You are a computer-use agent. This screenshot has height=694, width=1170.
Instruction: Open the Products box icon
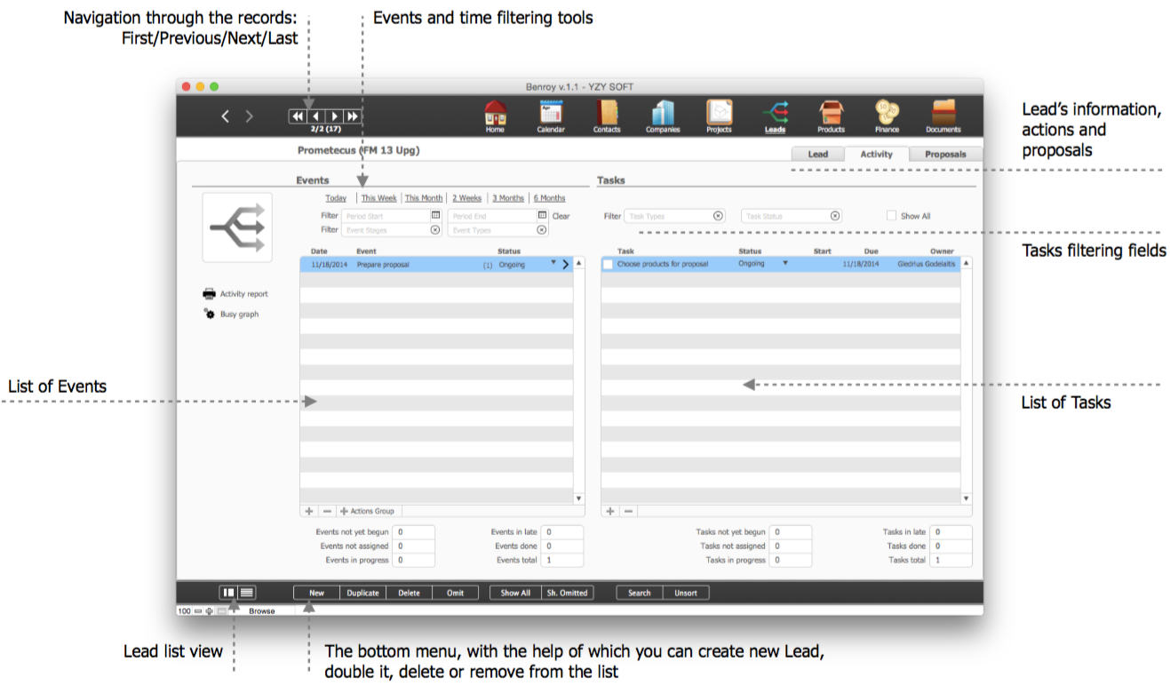(831, 113)
